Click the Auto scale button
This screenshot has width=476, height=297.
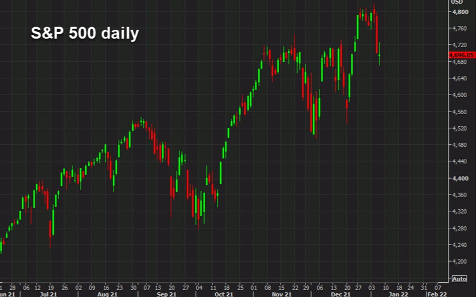pyautogui.click(x=459, y=279)
